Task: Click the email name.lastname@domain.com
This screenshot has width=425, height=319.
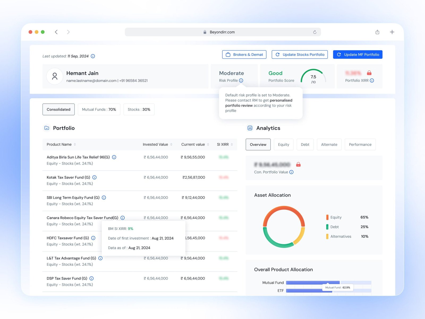Action: tap(91, 81)
